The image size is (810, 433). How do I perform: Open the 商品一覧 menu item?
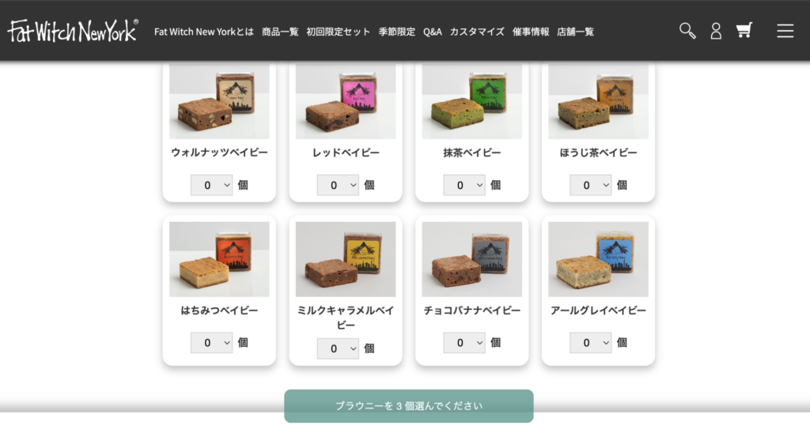280,32
